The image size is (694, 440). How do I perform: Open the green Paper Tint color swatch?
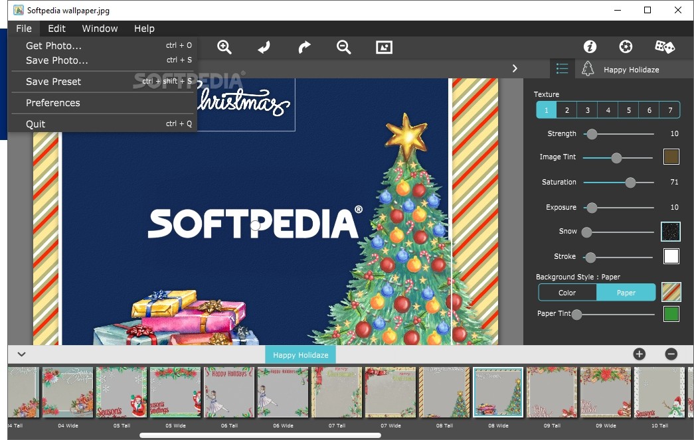point(671,313)
